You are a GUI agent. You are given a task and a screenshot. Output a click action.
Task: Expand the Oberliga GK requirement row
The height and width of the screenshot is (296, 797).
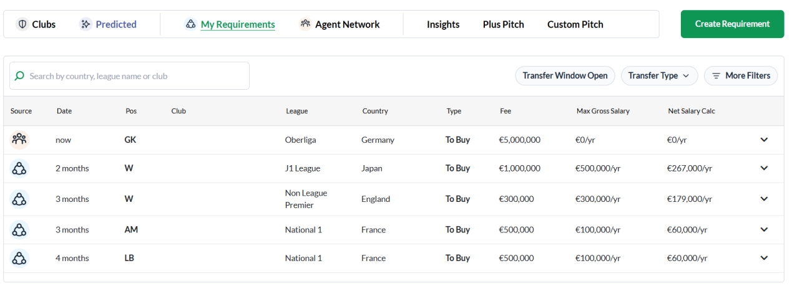[764, 140]
